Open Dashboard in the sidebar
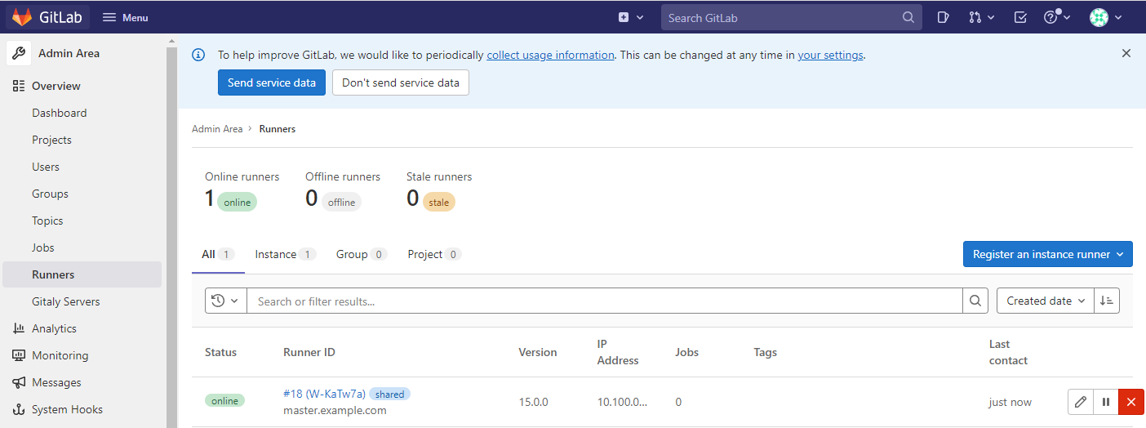Viewport: 1146px width, 428px height. click(x=59, y=113)
